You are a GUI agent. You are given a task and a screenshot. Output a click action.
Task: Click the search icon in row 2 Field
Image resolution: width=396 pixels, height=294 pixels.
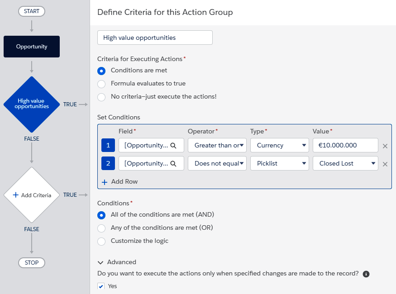[173, 164]
